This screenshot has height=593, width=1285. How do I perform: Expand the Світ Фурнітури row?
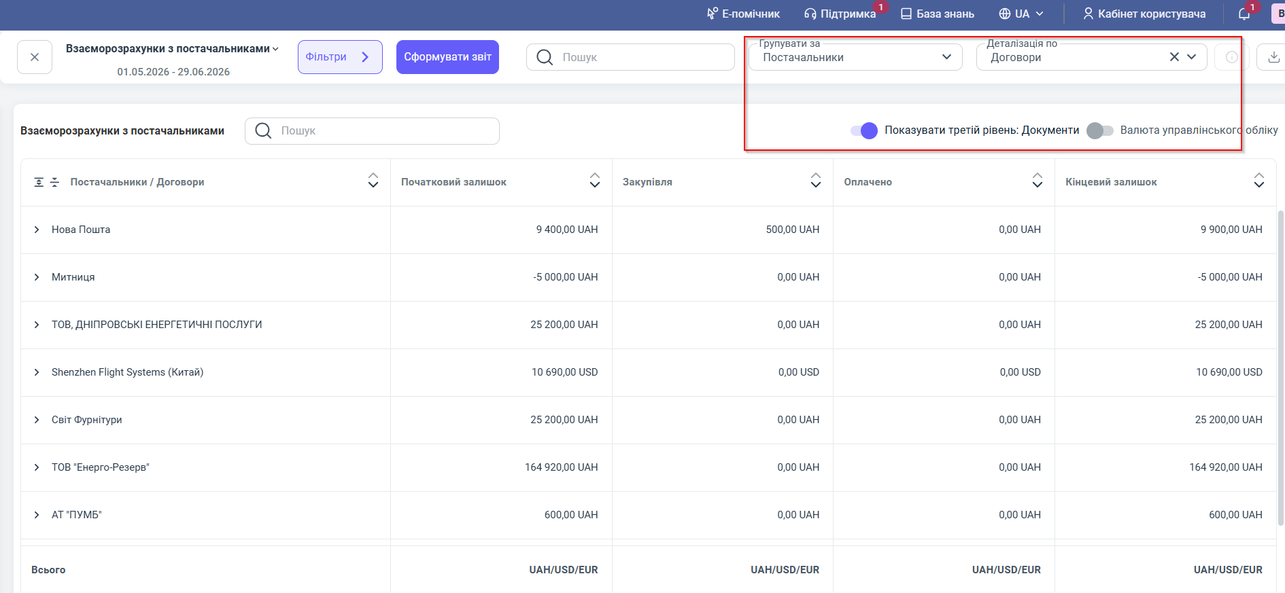37,420
